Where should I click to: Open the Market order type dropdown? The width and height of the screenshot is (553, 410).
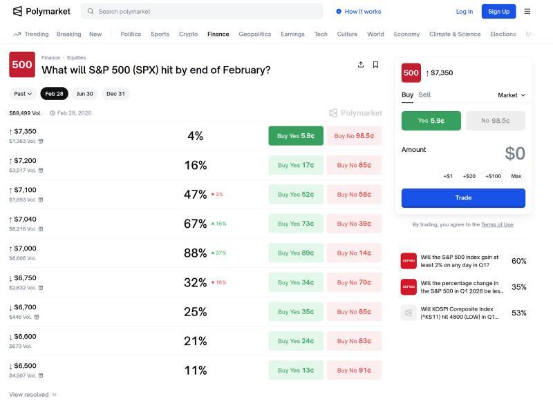(512, 95)
